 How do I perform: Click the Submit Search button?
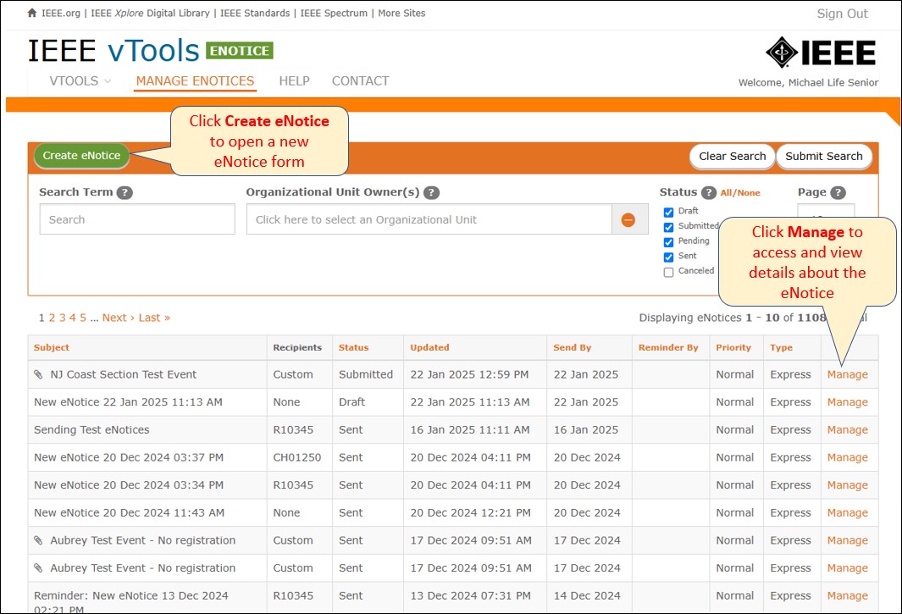click(x=824, y=156)
